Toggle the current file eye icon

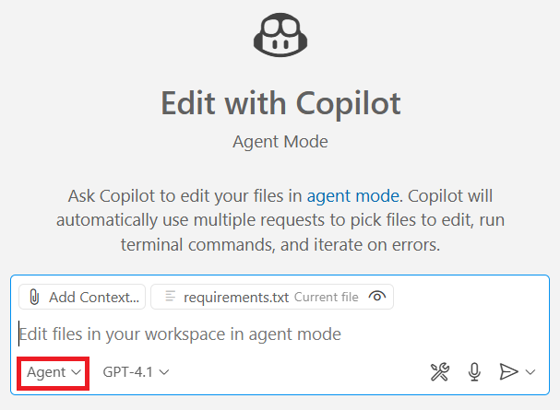click(376, 297)
